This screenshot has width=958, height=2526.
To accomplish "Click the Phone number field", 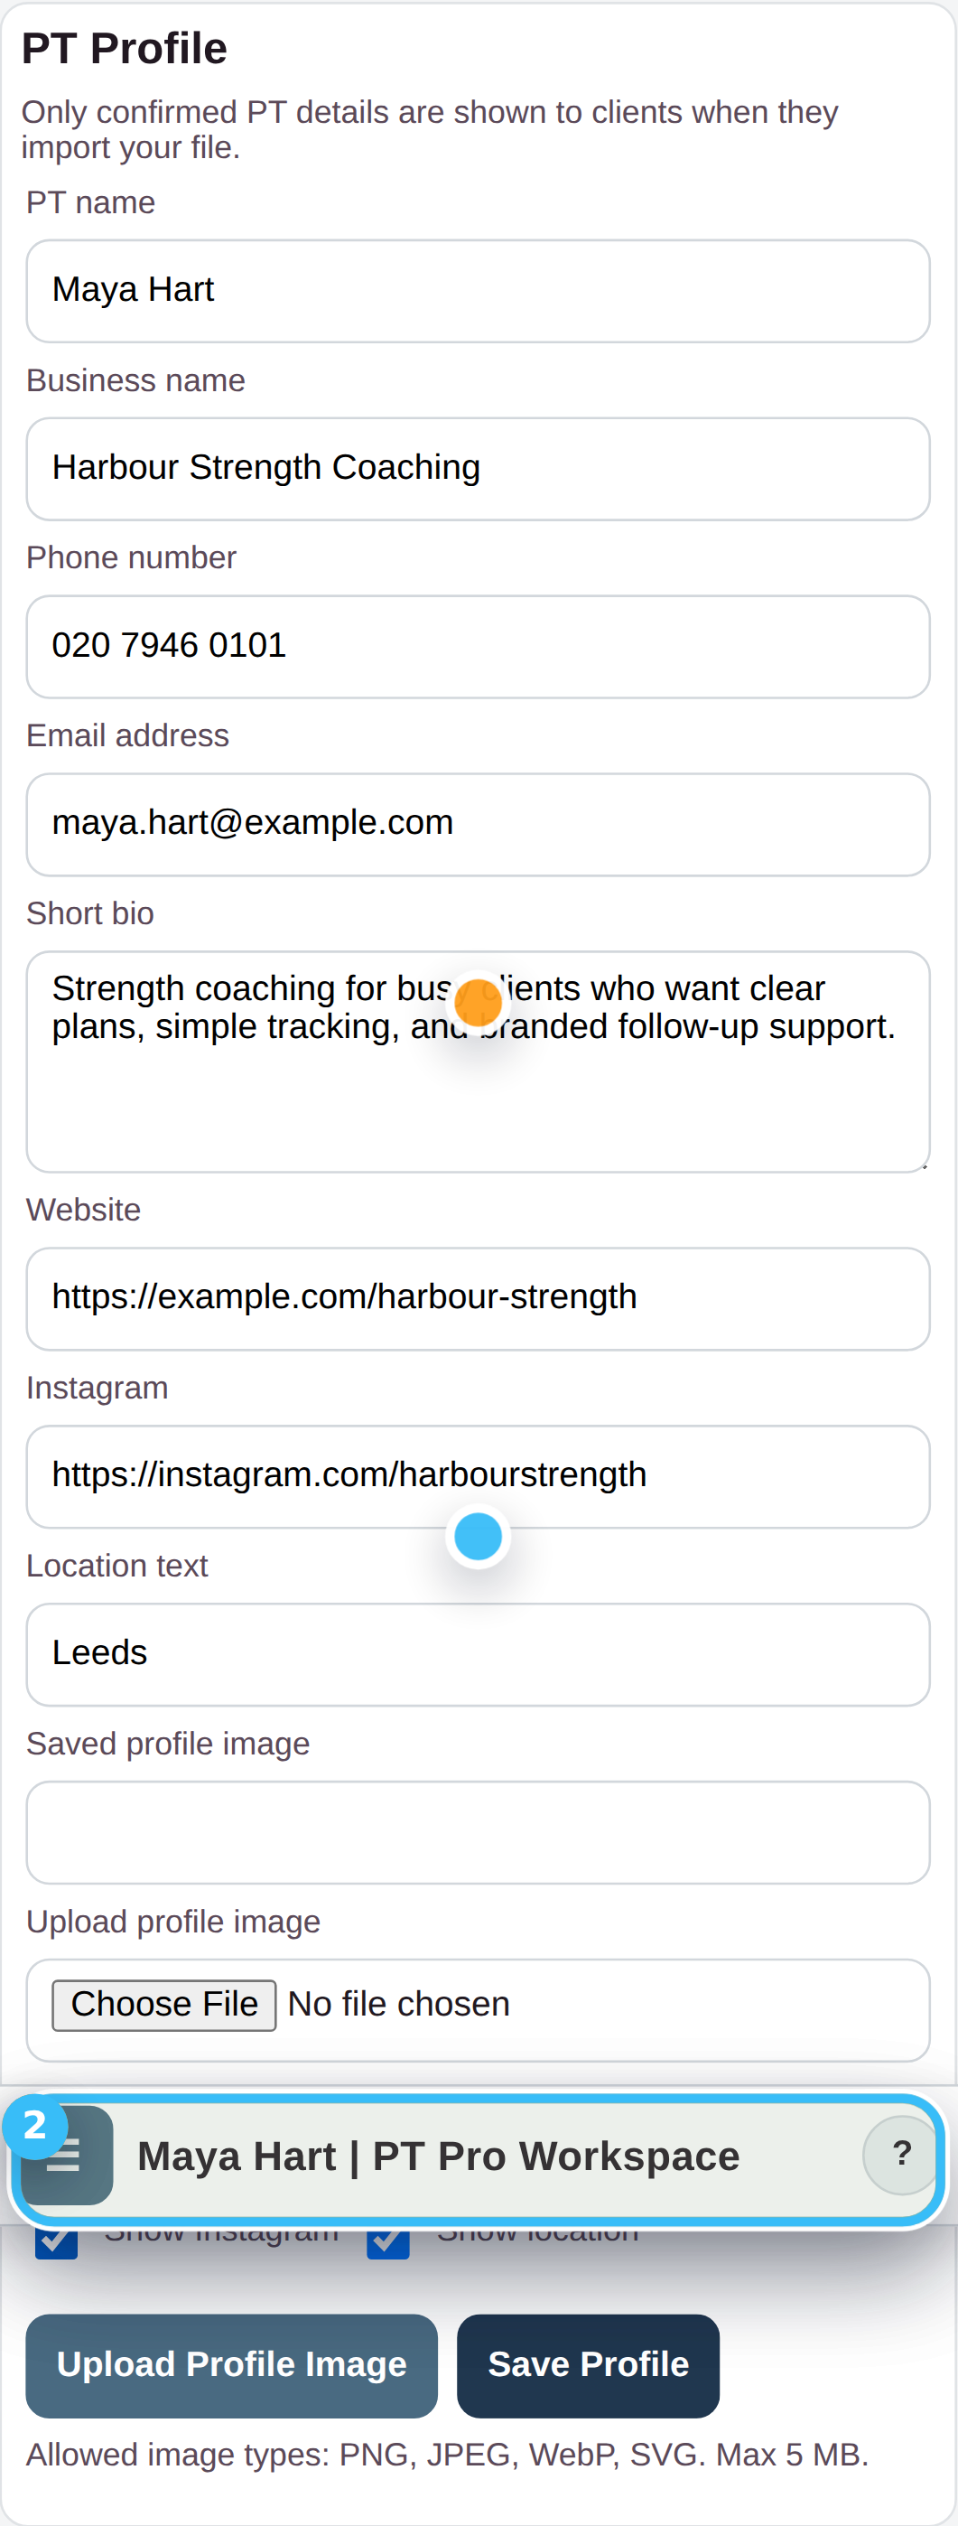I will [477, 646].
